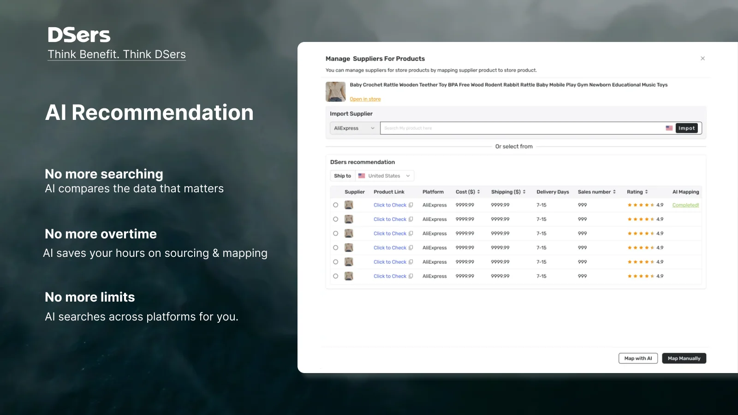The height and width of the screenshot is (415, 738).
Task: Click the Map with AI button
Action: pos(638,358)
